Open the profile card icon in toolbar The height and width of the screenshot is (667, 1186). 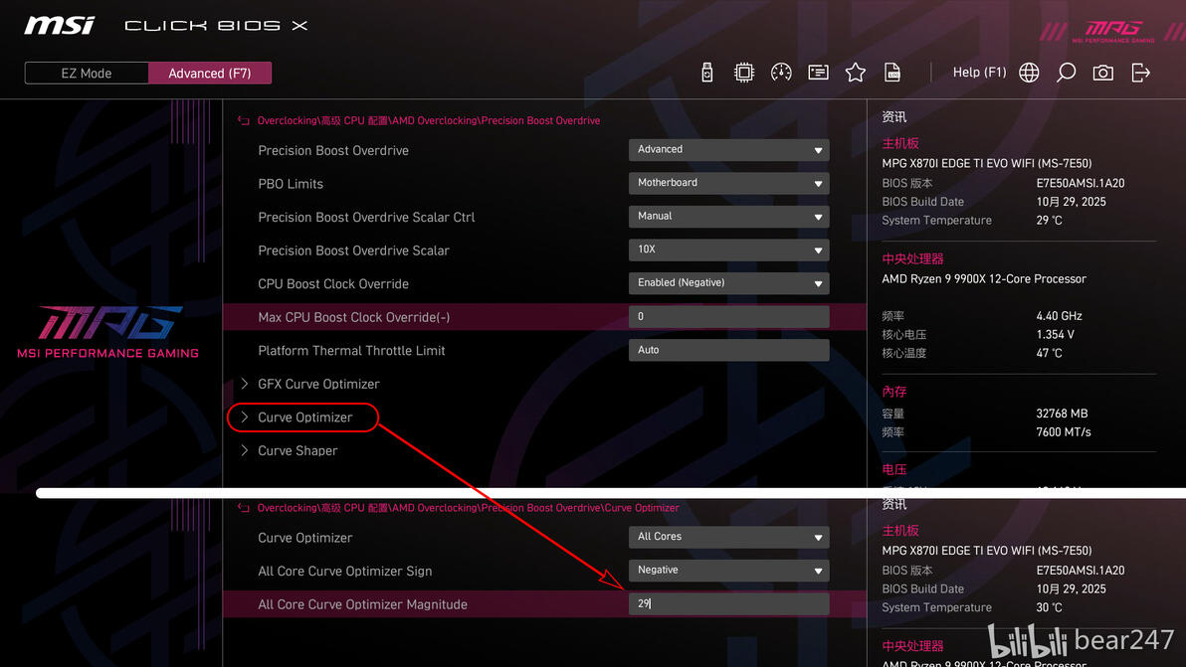tap(819, 73)
